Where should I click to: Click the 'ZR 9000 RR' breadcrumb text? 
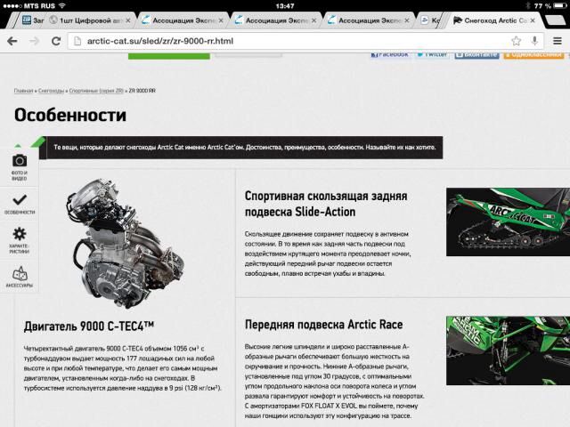[x=142, y=91]
